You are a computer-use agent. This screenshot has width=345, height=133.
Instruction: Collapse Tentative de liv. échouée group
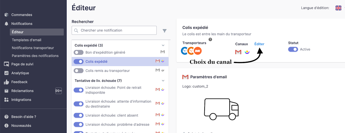coord(163,80)
